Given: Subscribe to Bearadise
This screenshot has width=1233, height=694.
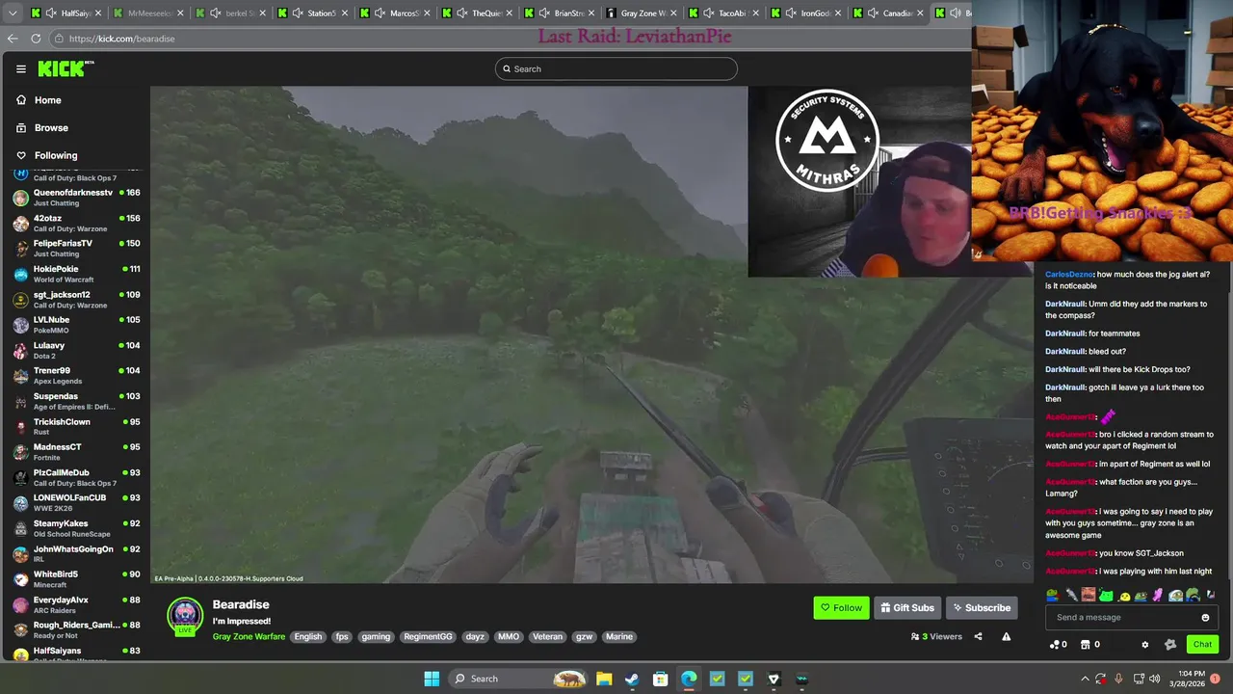Looking at the screenshot, I should point(982,608).
